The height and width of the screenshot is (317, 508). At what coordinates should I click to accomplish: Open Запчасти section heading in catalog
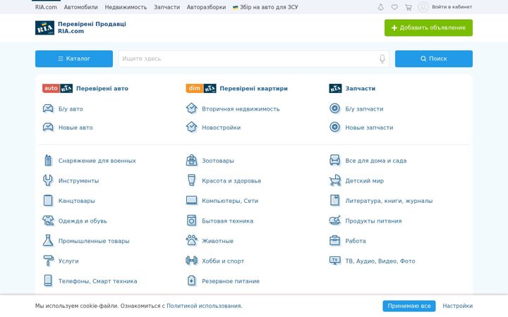[352, 88]
